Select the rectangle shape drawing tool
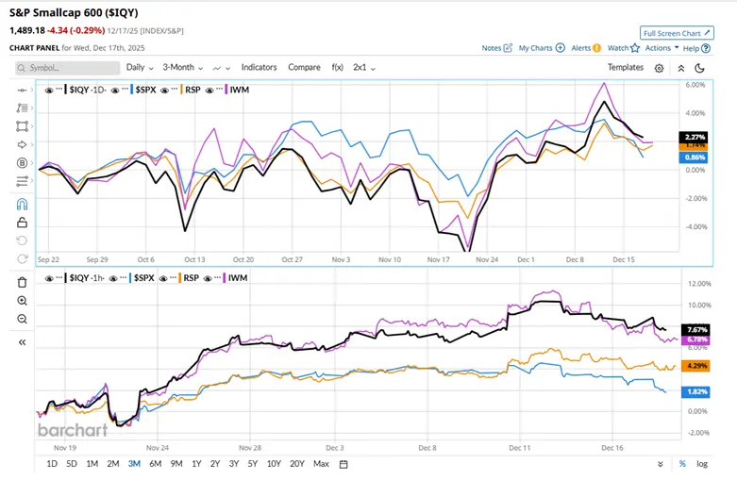Image resolution: width=737 pixels, height=497 pixels. [x=22, y=125]
